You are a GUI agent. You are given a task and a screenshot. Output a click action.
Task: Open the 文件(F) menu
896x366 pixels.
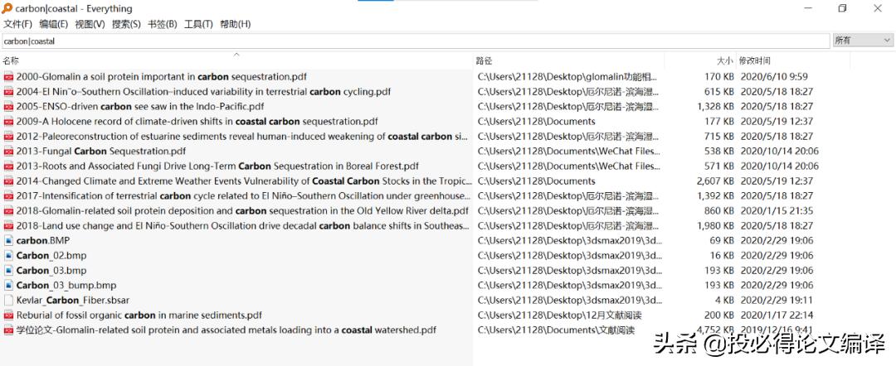coord(17,24)
